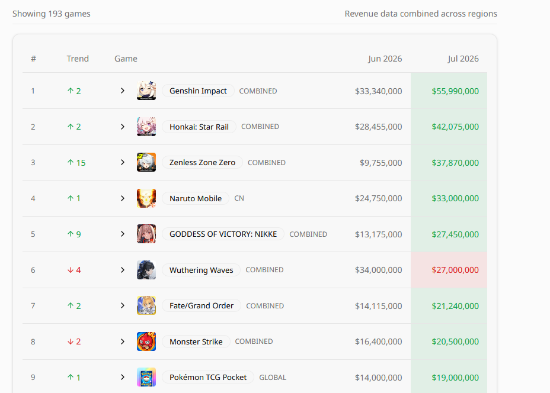Click the Monster Strike game icon

coord(146,342)
